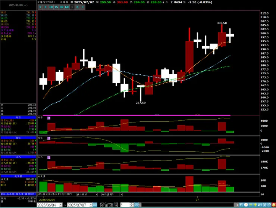The width and height of the screenshot is (276, 208).
Task: Click the clock history icon
Action: point(246,205)
